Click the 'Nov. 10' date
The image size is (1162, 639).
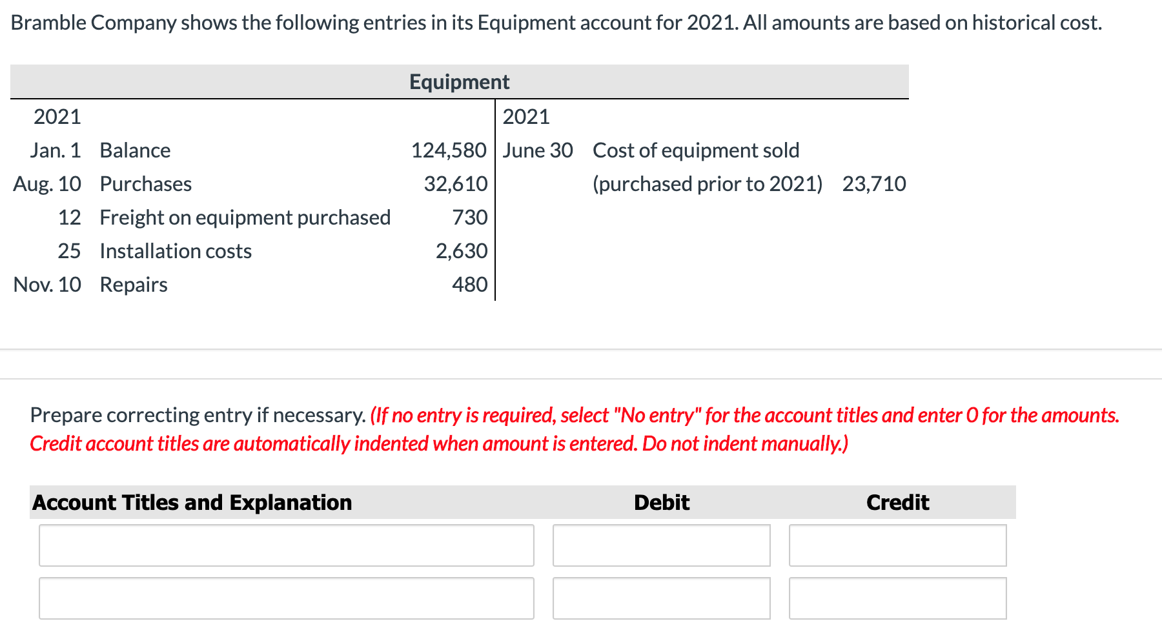pyautogui.click(x=47, y=285)
